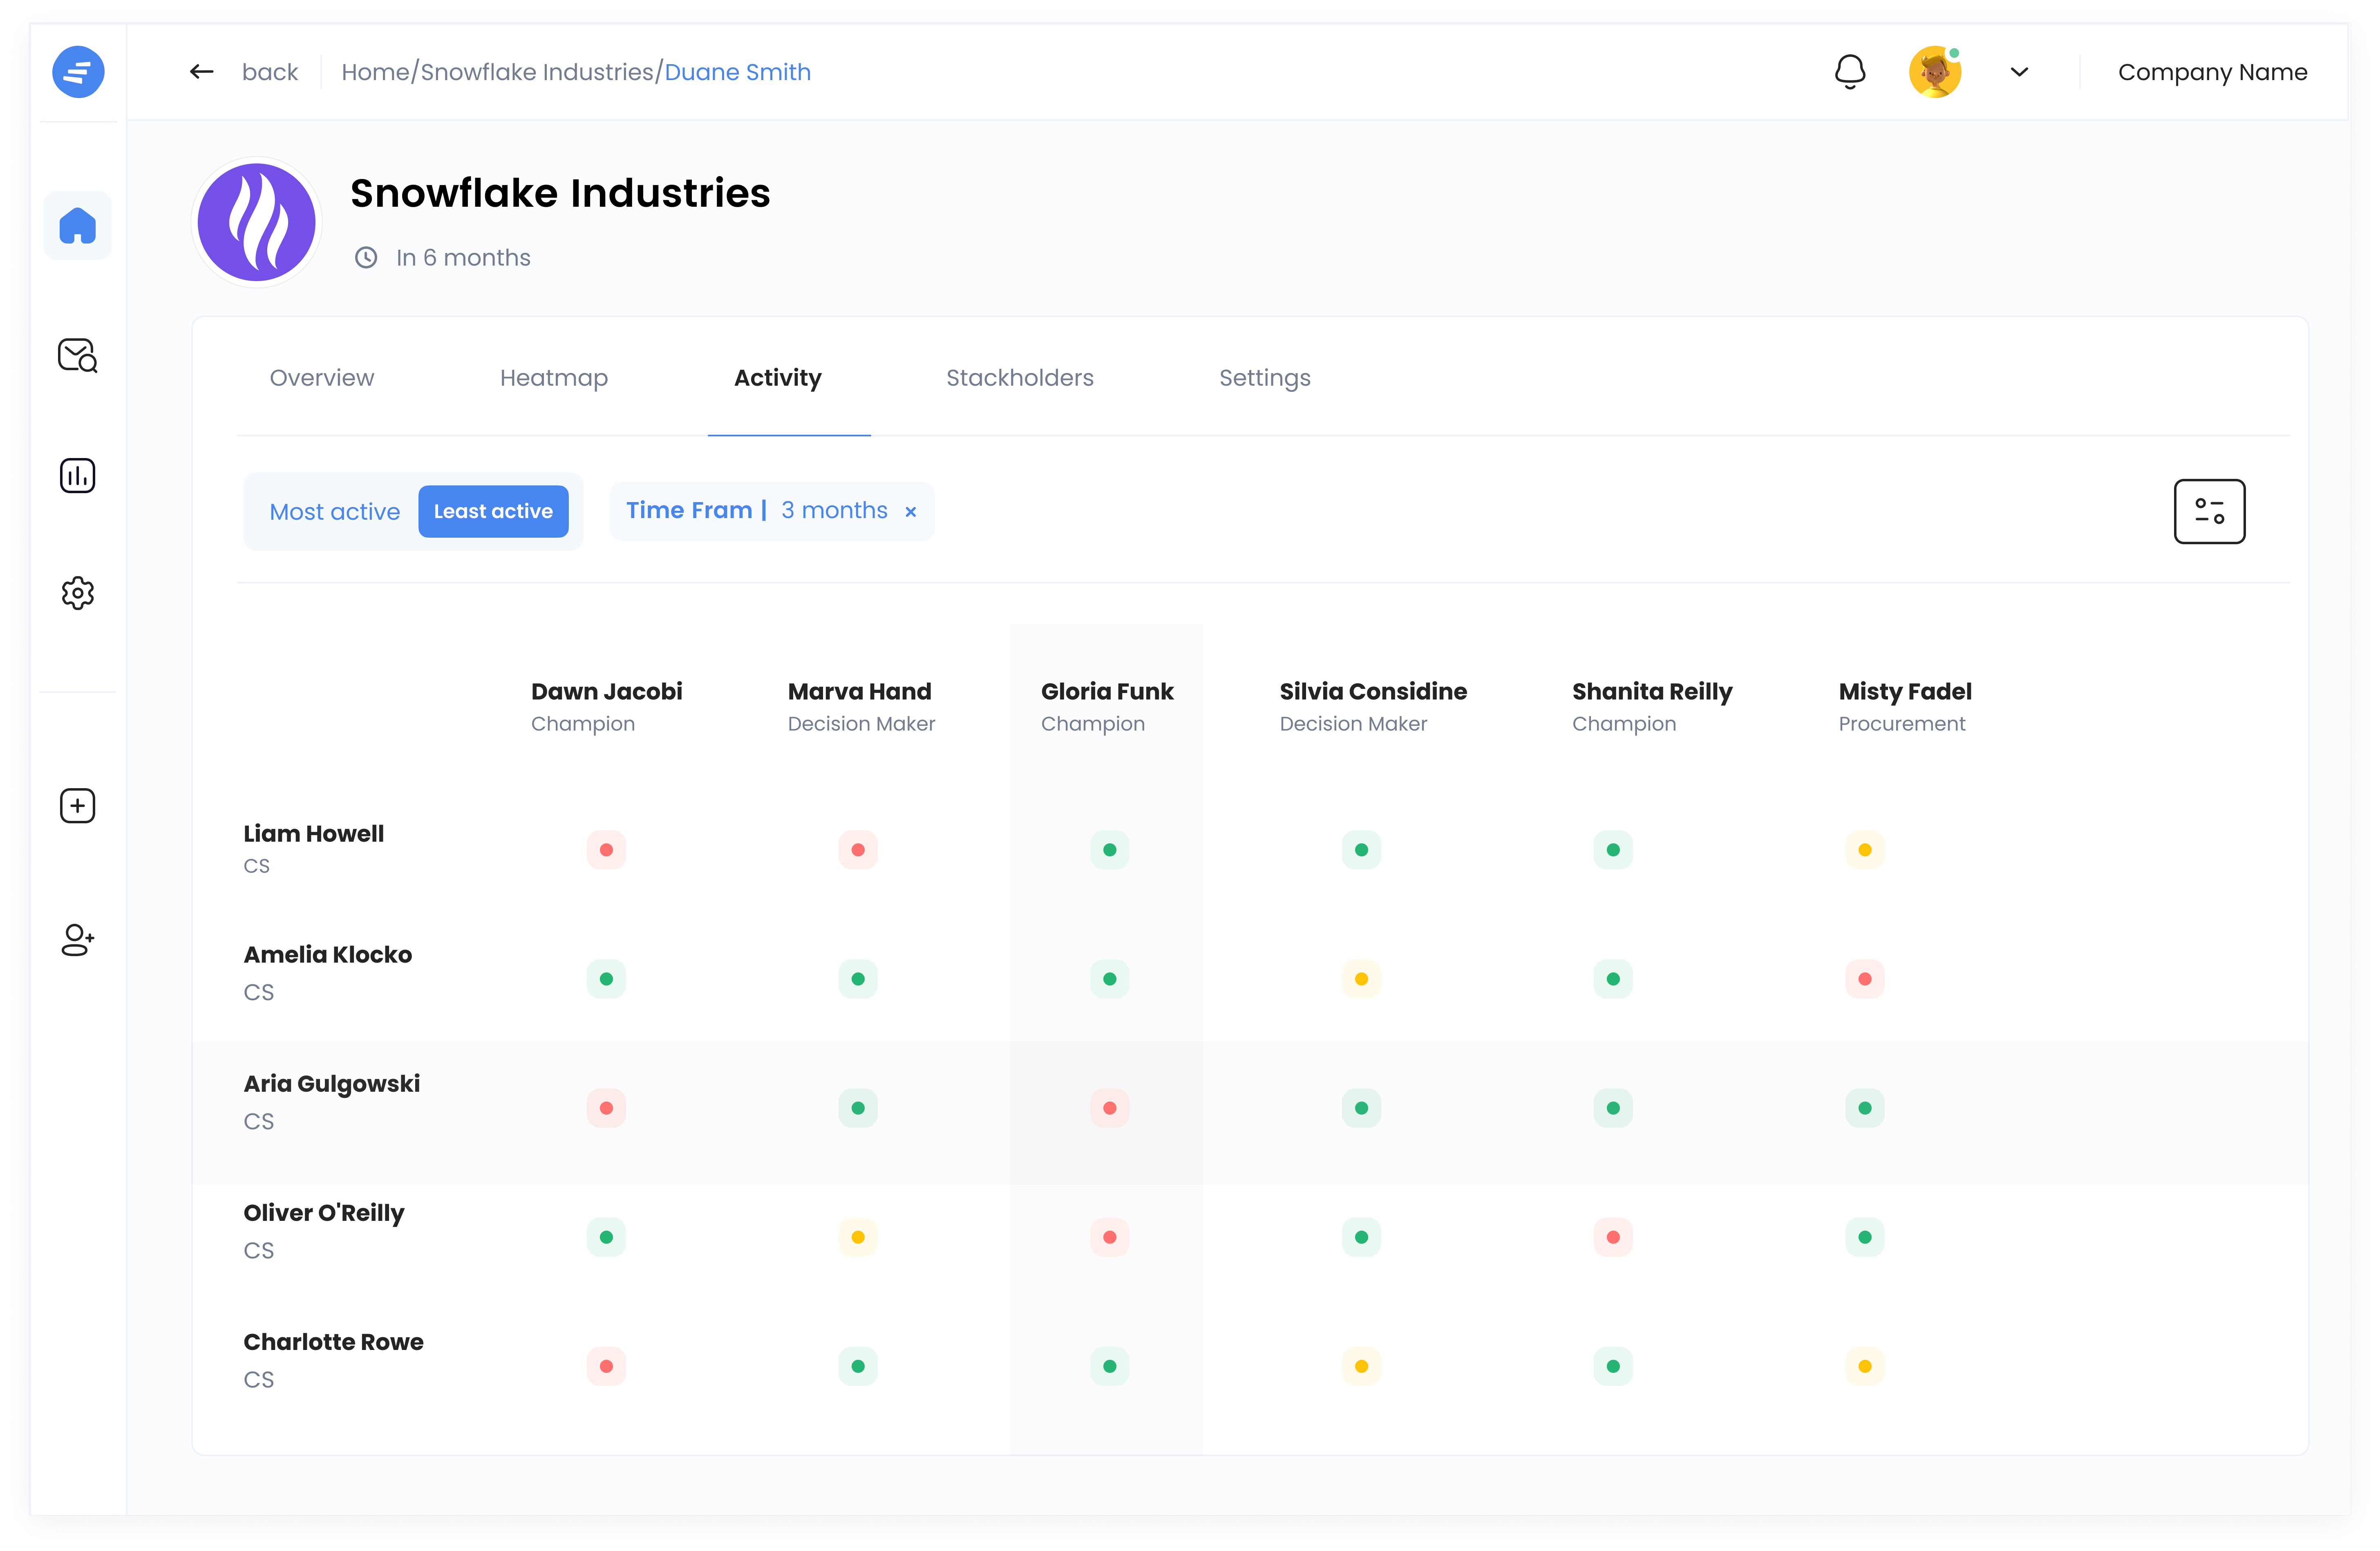Screen dimensions: 2380x1551
Task: Click Oliver O'Reilly's red dot under Gloria Funk
Action: pyautogui.click(x=1110, y=1237)
